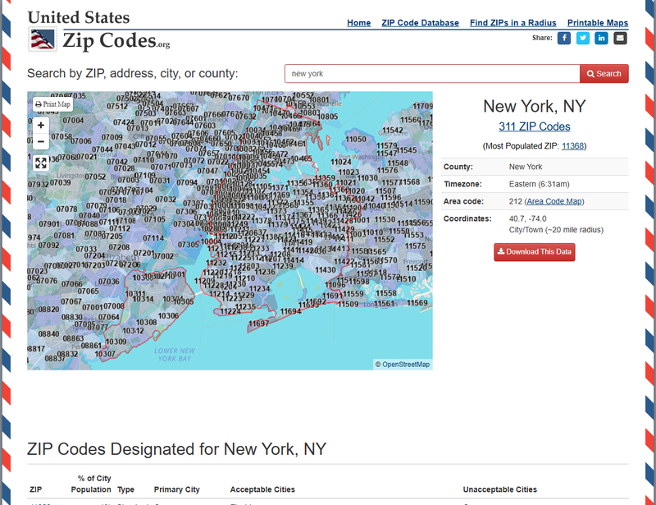Screen dimensions: 656x505
Task: Click ZIP label 10309 on the map
Action: [116, 342]
